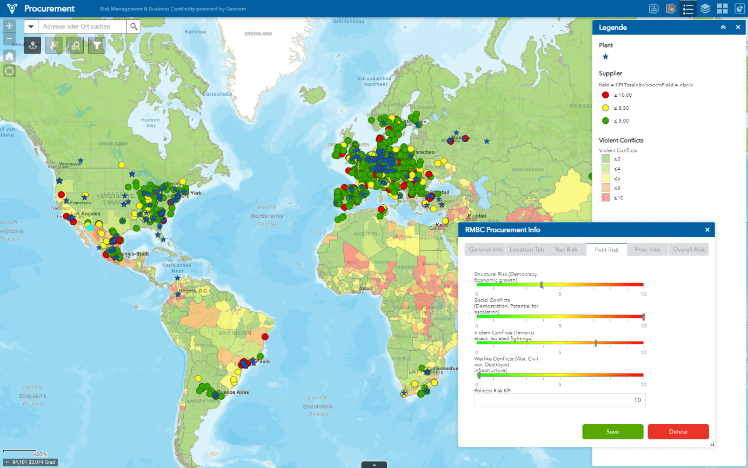The image size is (748, 468).
Task: Toggle the Legend list icon in header
Action: click(688, 9)
